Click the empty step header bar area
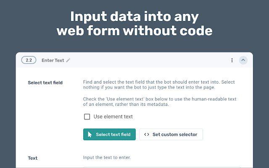 147,60
